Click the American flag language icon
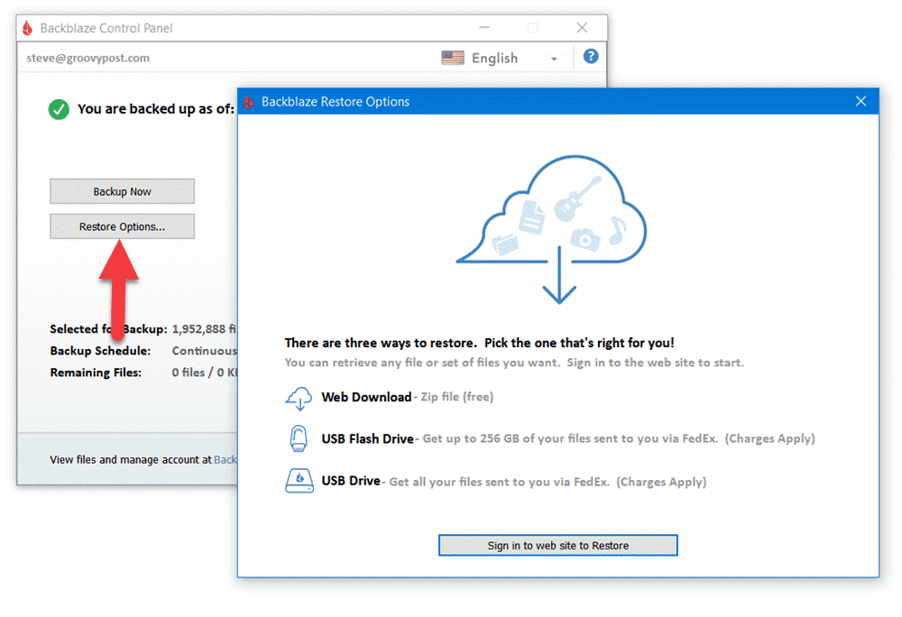902x617 pixels. [x=452, y=57]
